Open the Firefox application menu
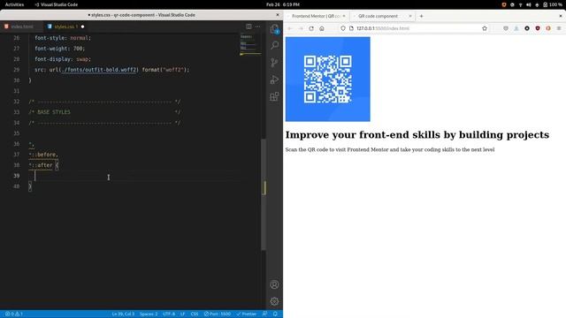Image resolution: width=566 pixels, height=318 pixels. (559, 28)
